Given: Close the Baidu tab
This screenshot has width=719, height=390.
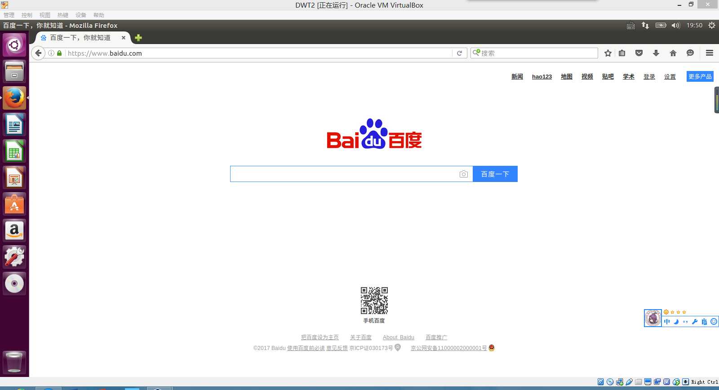Looking at the screenshot, I should [124, 38].
